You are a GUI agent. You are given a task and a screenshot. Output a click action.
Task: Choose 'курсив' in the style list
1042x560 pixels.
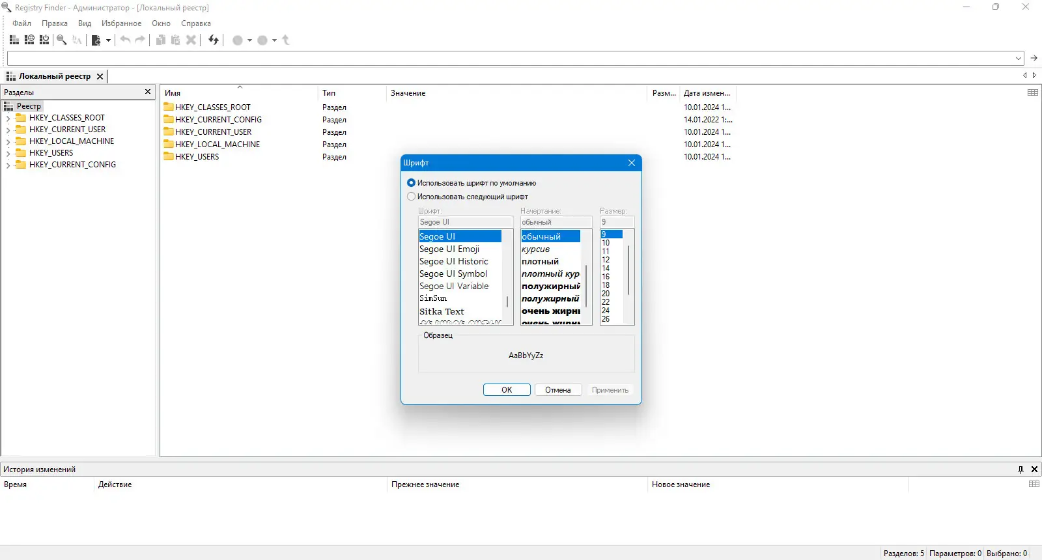pyautogui.click(x=535, y=249)
